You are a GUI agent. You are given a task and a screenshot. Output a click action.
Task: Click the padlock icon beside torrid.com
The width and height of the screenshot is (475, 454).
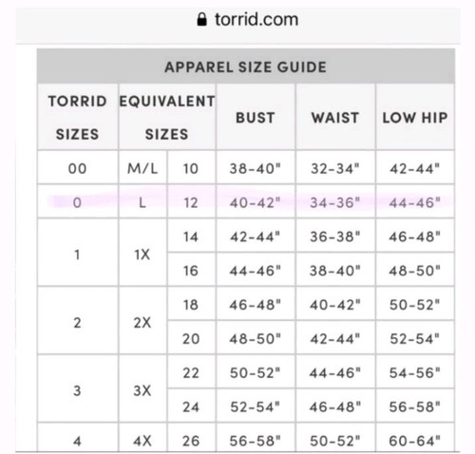click(x=201, y=19)
